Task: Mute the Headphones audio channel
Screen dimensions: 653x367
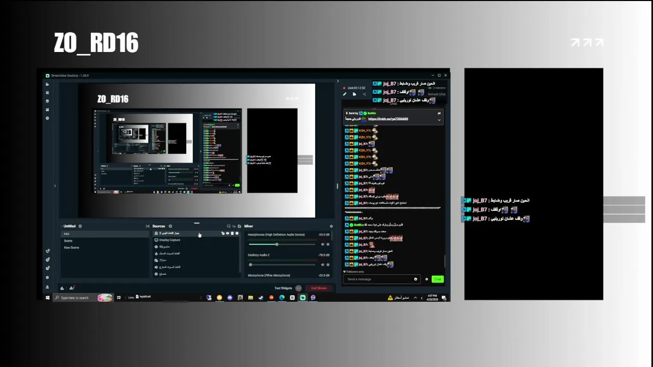Action: coord(322,244)
